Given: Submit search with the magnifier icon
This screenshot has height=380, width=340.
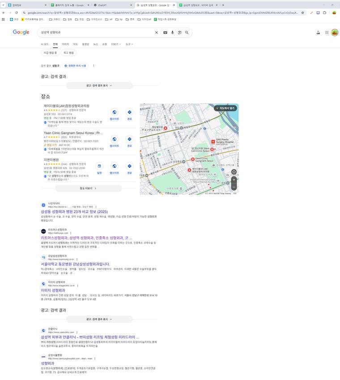Looking at the screenshot, I should coord(187,33).
